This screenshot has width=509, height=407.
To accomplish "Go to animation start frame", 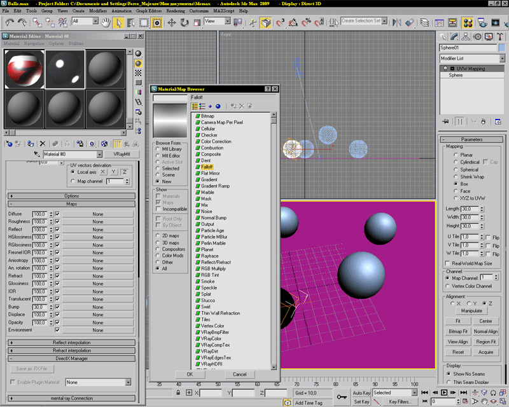I will (424, 392).
